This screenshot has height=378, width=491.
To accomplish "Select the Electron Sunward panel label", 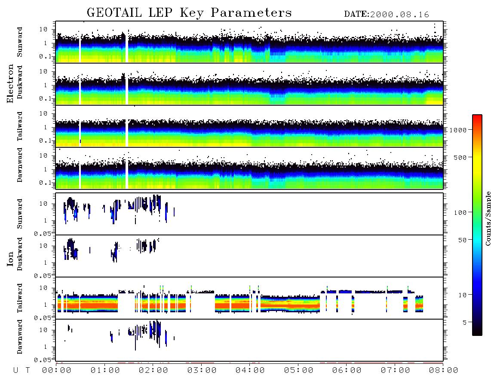I will pyautogui.click(x=20, y=42).
